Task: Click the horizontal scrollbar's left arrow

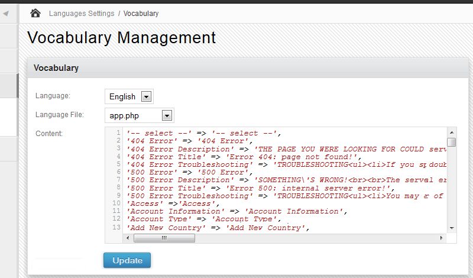Action: point(128,238)
